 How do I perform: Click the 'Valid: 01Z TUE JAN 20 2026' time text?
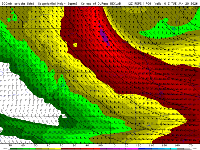[176, 3]
